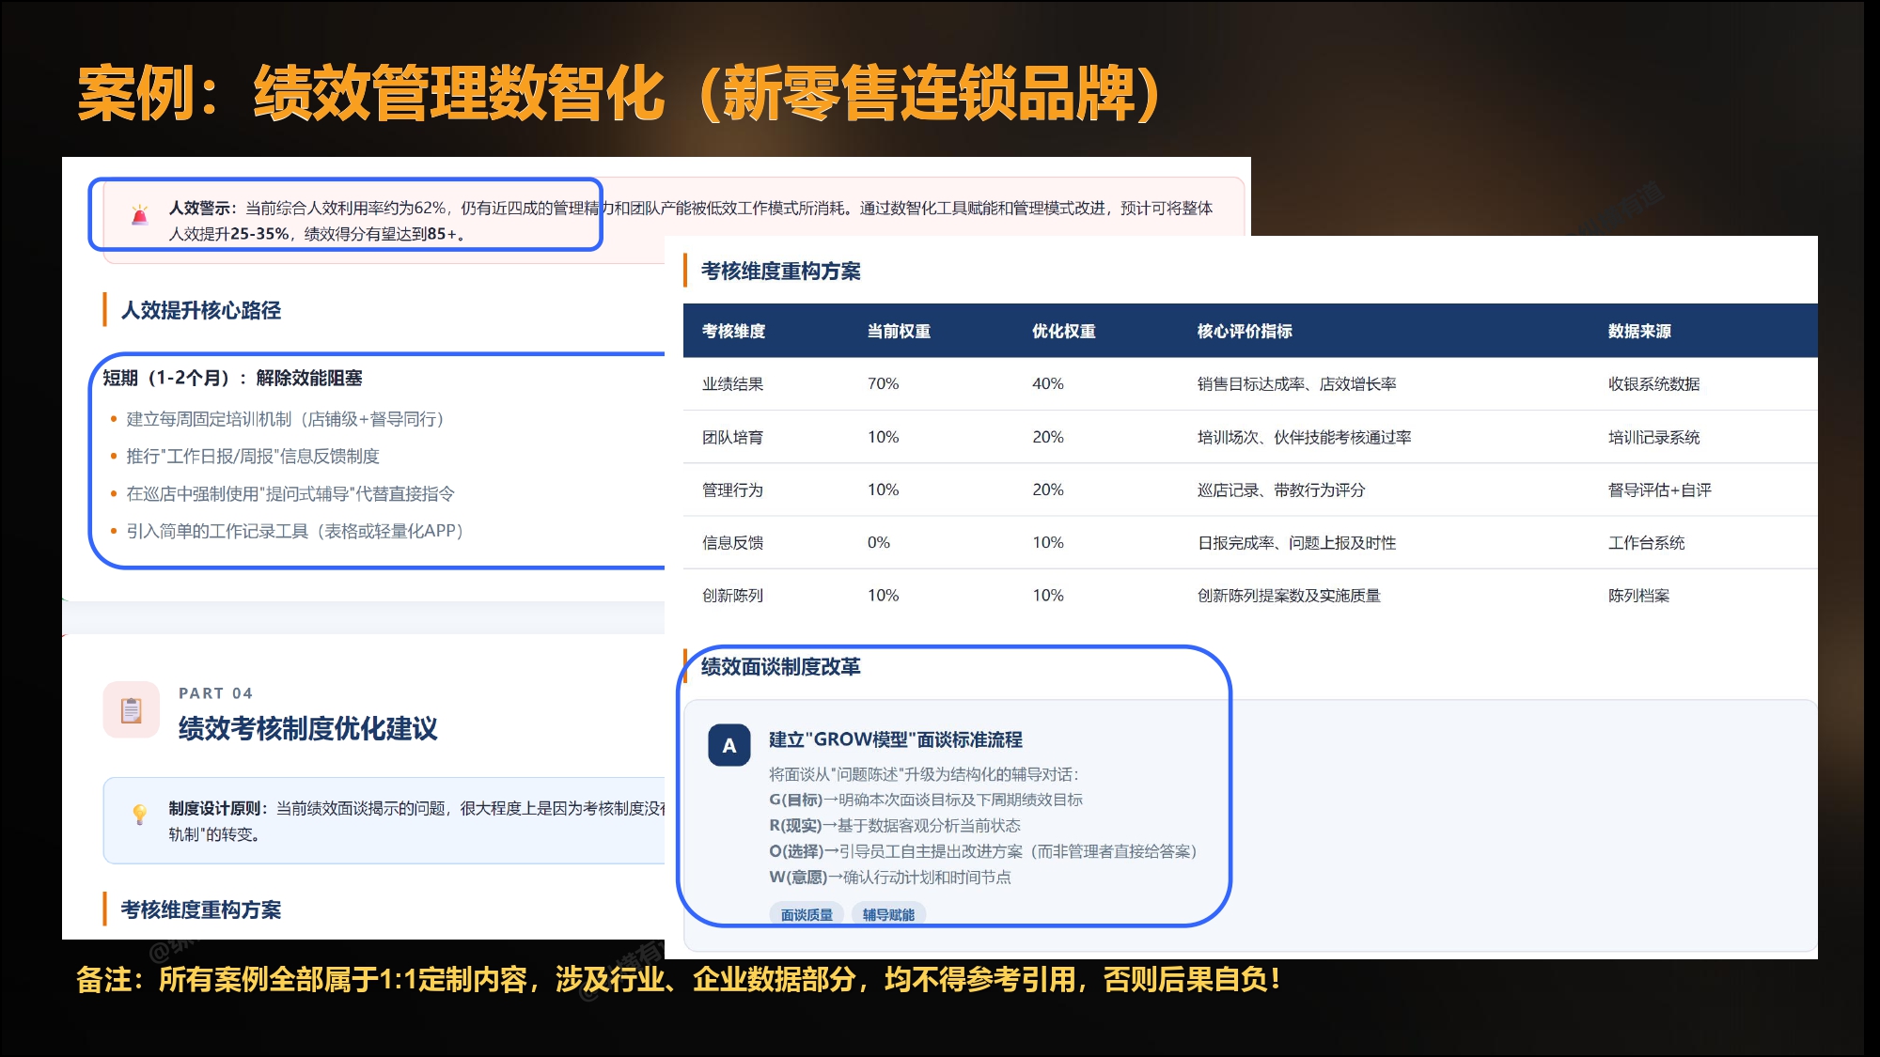1880x1057 pixels.
Task: Click the 40% optimized weight cell
Action: pos(1048,383)
